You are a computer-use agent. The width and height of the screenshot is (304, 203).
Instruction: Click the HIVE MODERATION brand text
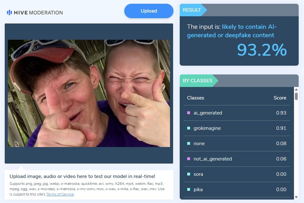point(39,13)
